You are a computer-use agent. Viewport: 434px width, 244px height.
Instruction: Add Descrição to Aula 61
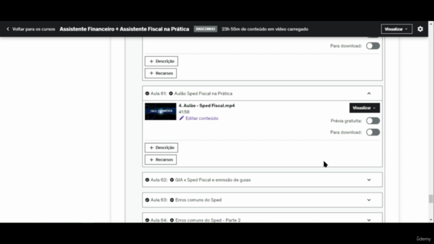click(x=161, y=148)
